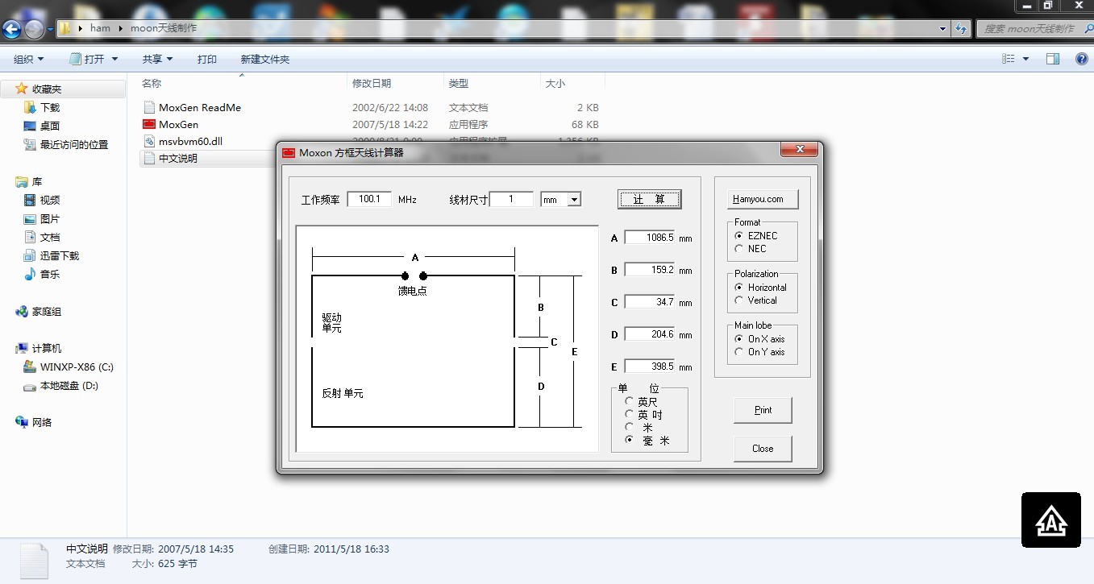The height and width of the screenshot is (584, 1094).
Task: Click the back navigation arrow
Action: coord(11,28)
